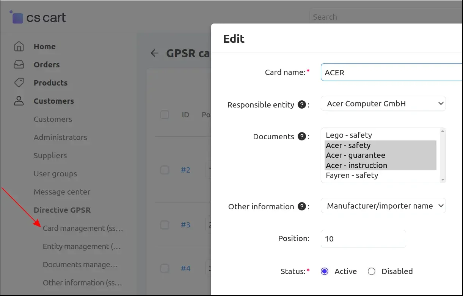Image resolution: width=463 pixels, height=296 pixels.
Task: Click the Orders inbox icon
Action: [19, 65]
